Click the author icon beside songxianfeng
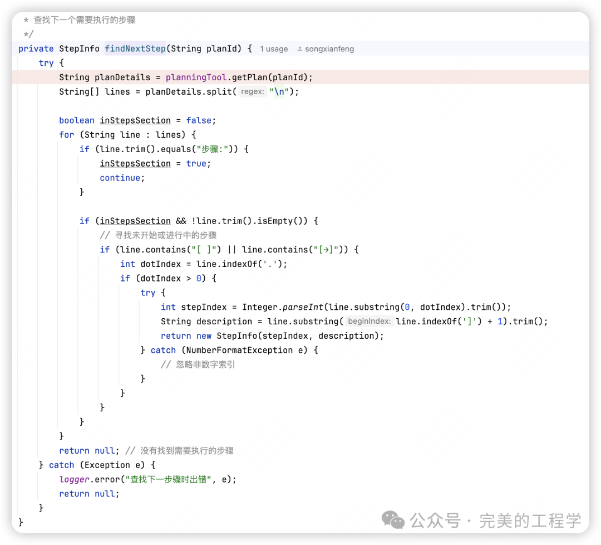This screenshot has height=545, width=601. click(299, 49)
